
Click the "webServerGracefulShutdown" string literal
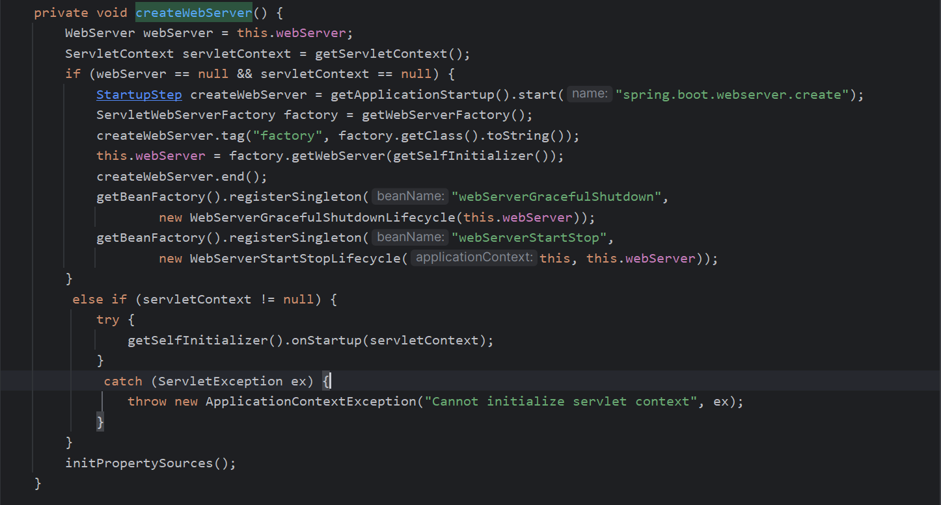[x=556, y=196]
